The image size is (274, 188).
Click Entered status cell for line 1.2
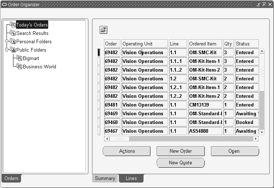coord(247,79)
